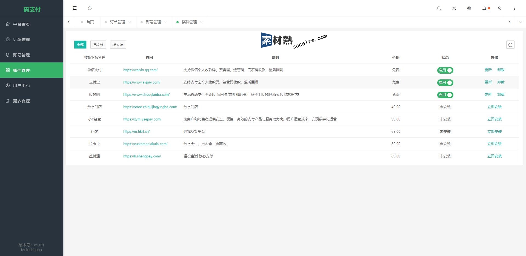Image resolution: width=526 pixels, height=256 pixels.
Task: Click the export icon beside 更多资源
Action: pos(8,101)
